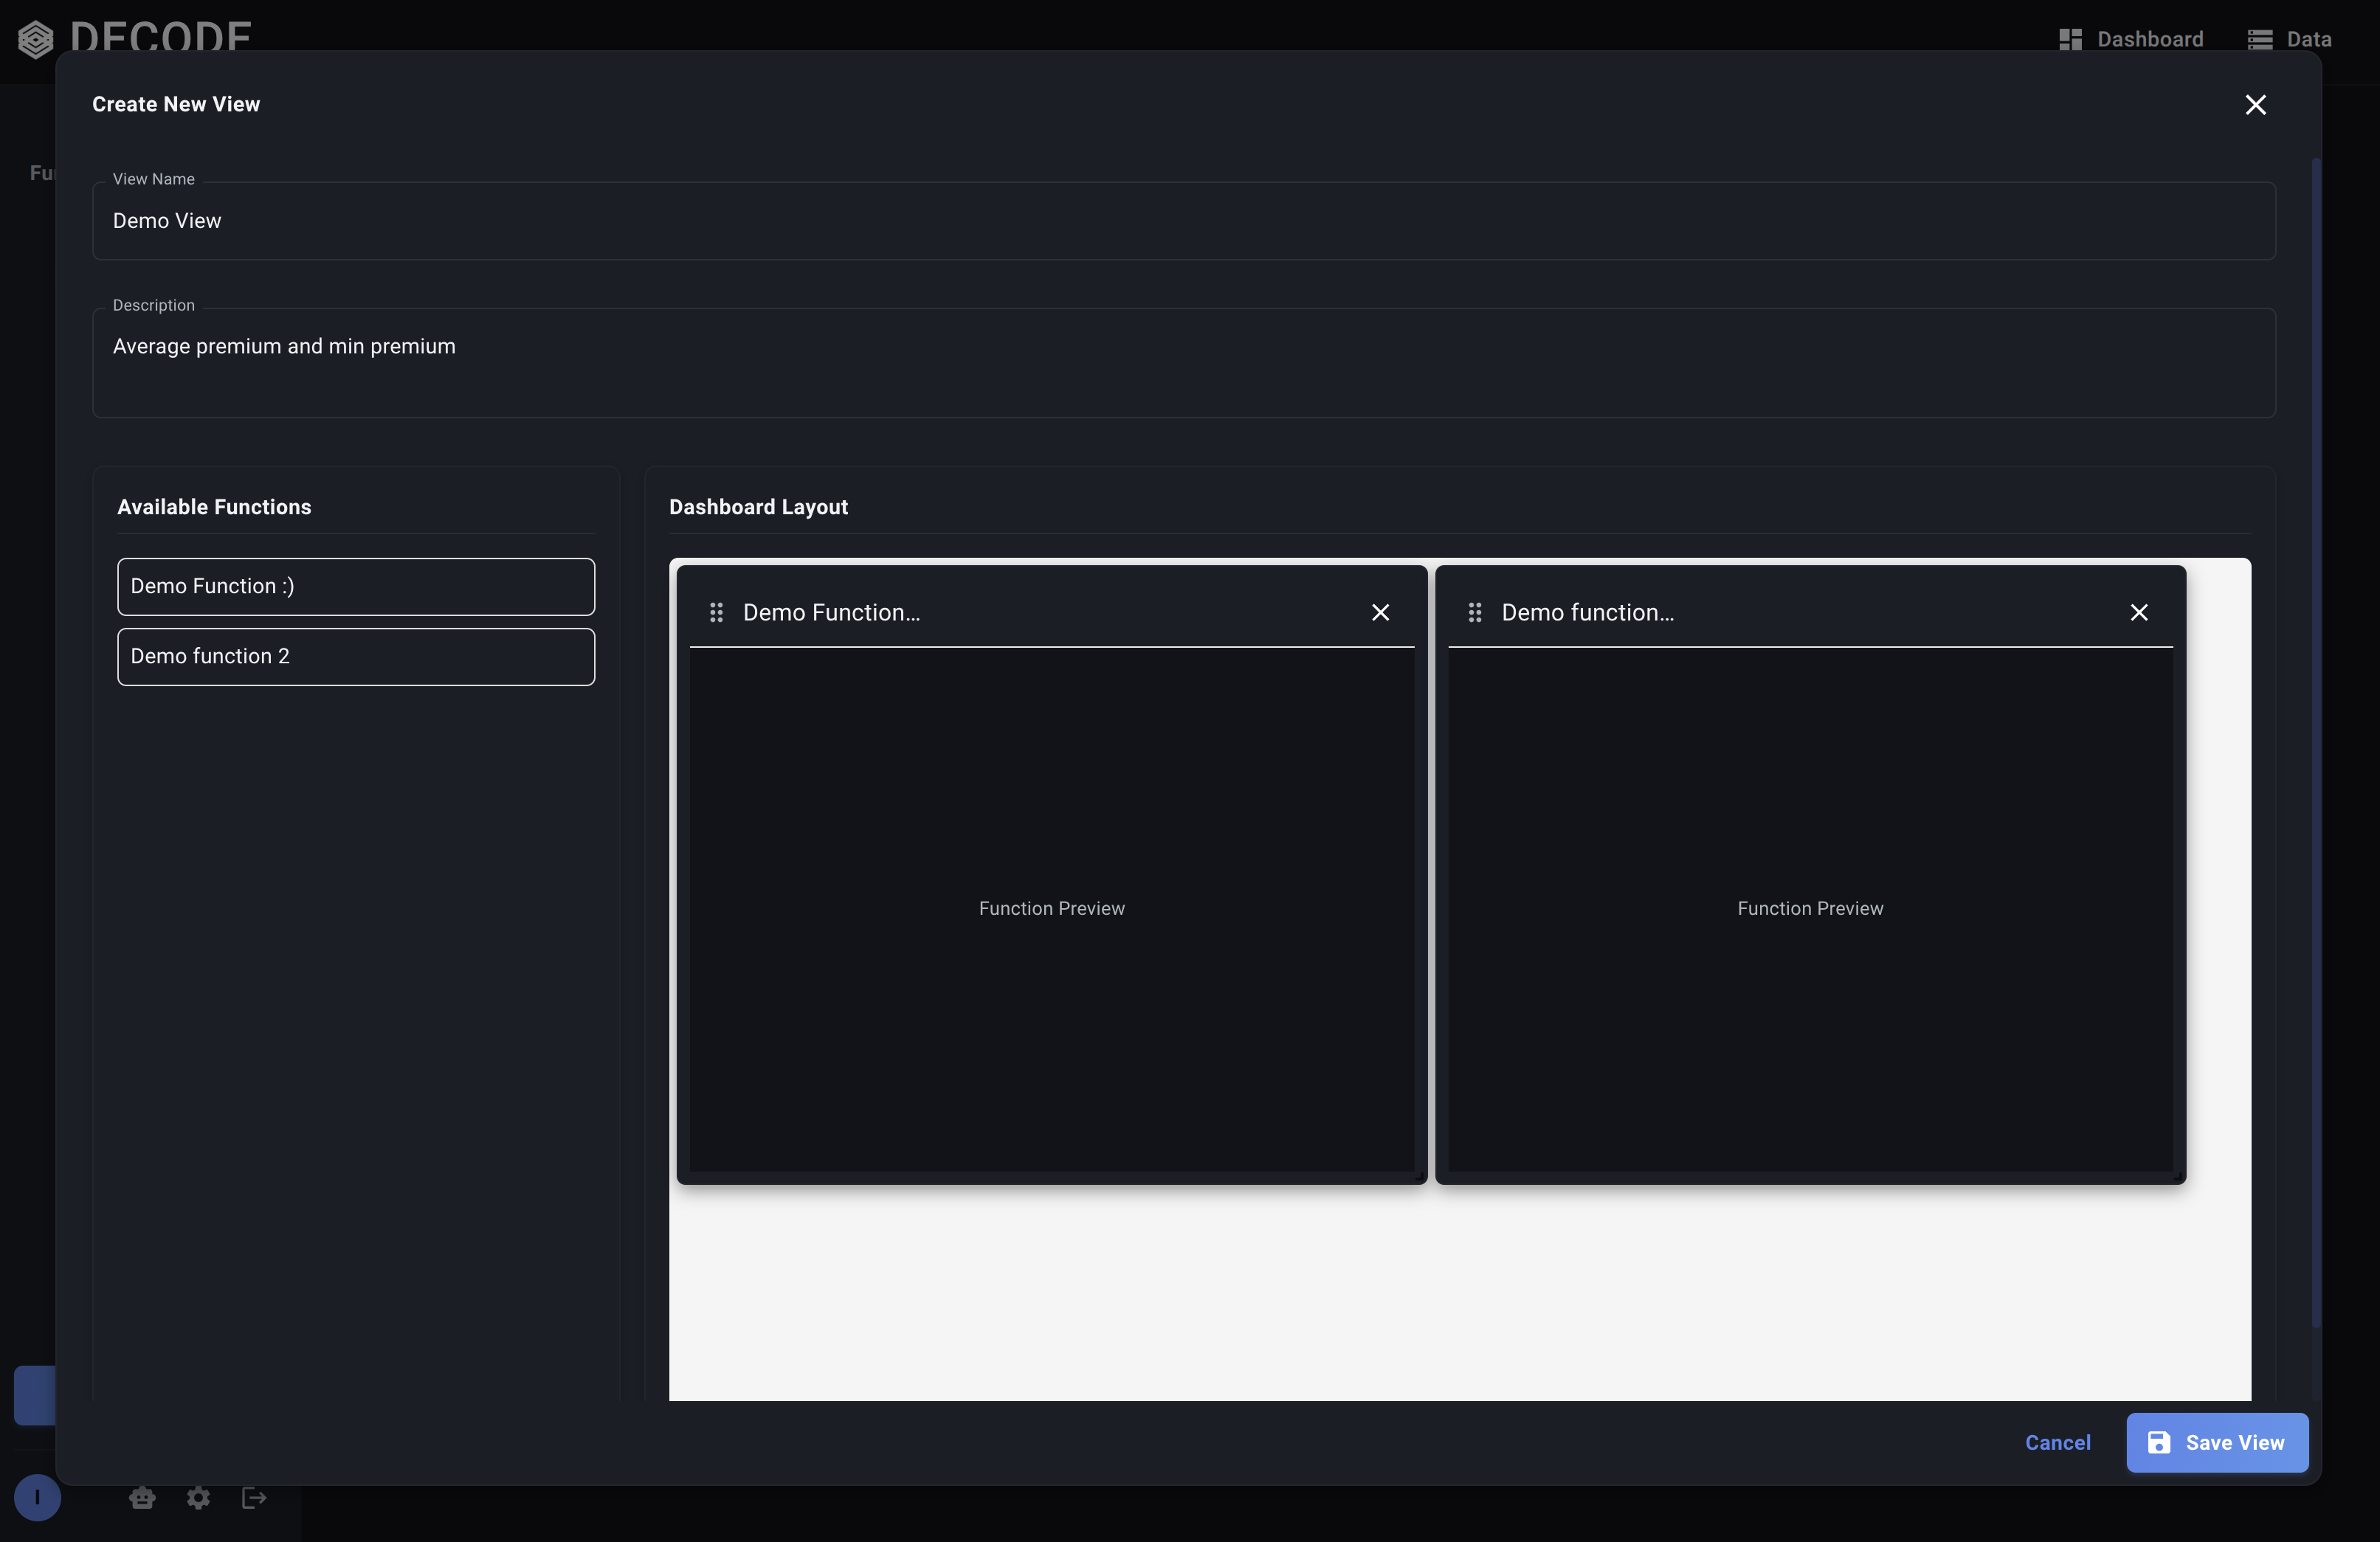Open the settings gear icon

[197, 1498]
